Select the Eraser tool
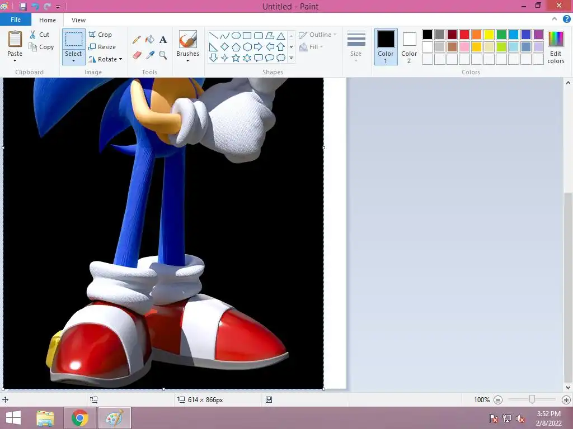 pyautogui.click(x=137, y=55)
